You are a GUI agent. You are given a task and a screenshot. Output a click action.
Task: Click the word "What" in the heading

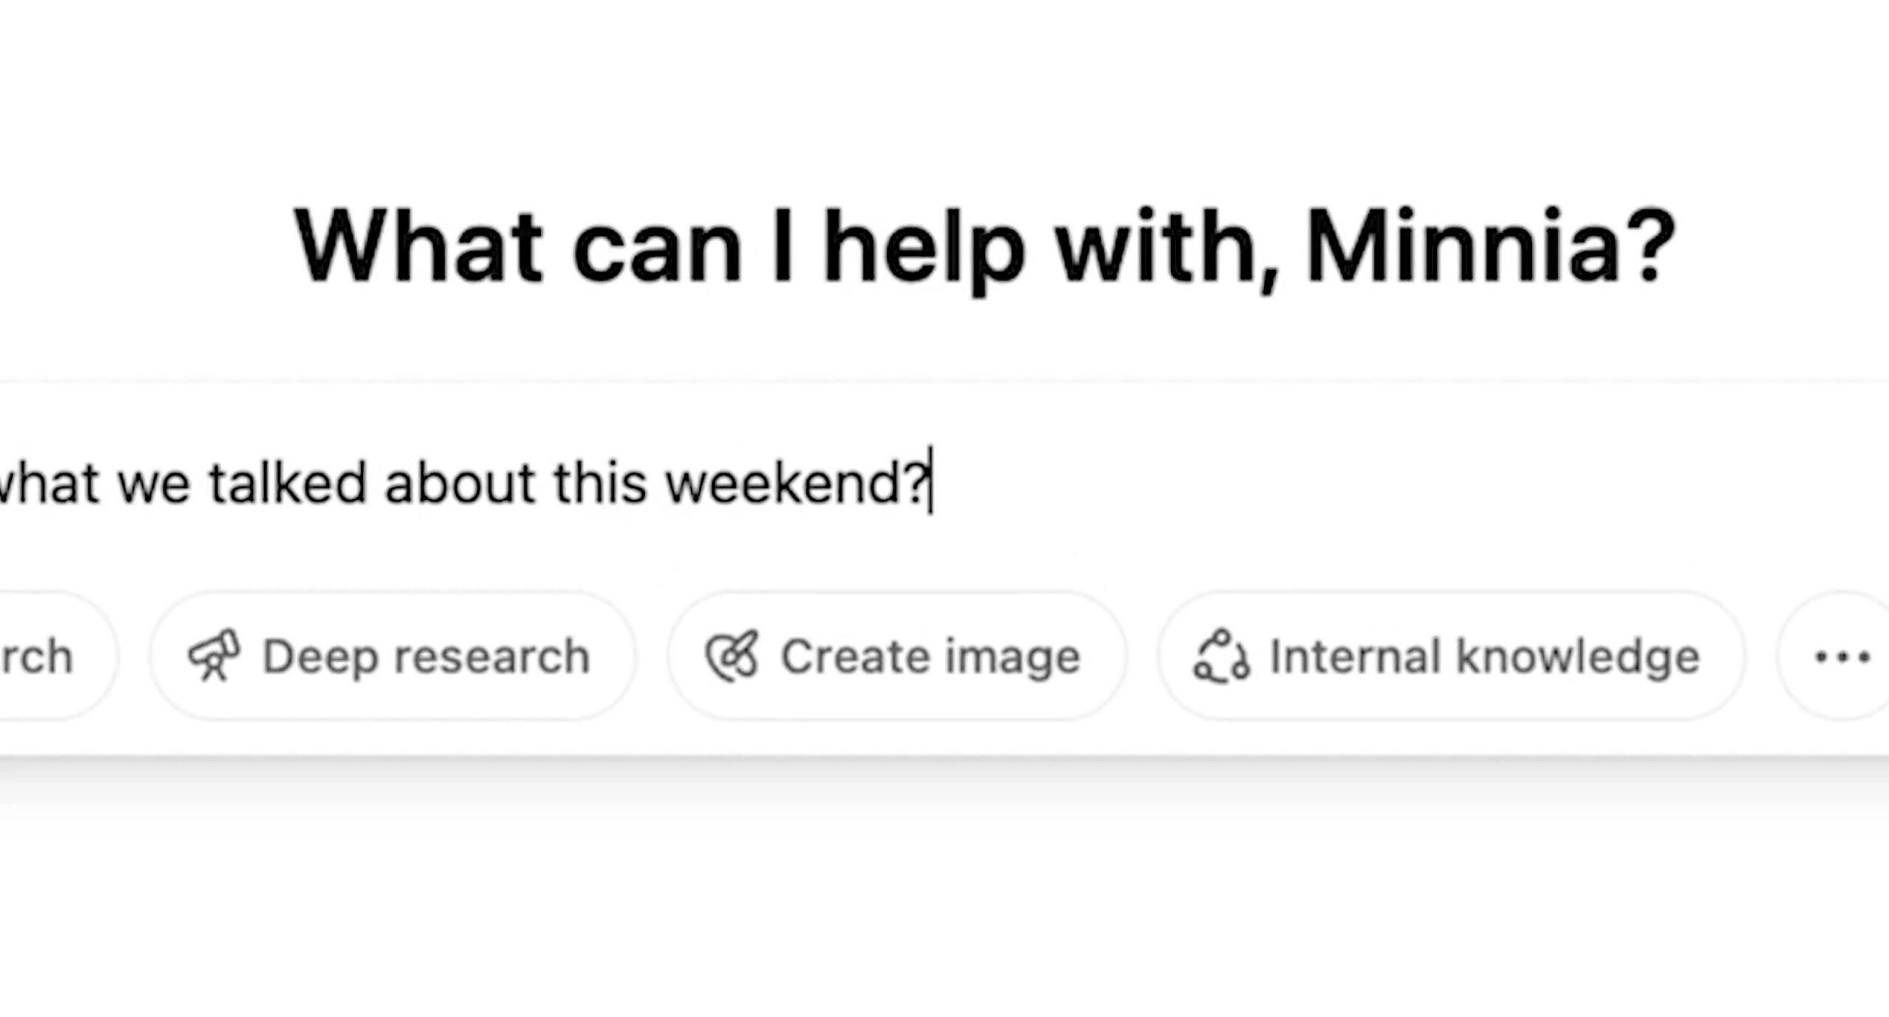point(418,246)
